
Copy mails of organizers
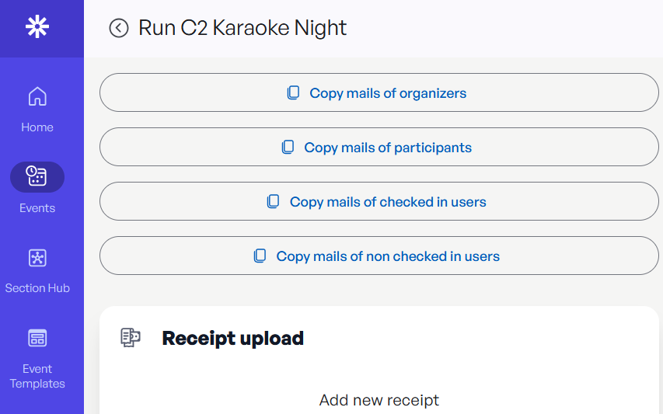point(379,92)
